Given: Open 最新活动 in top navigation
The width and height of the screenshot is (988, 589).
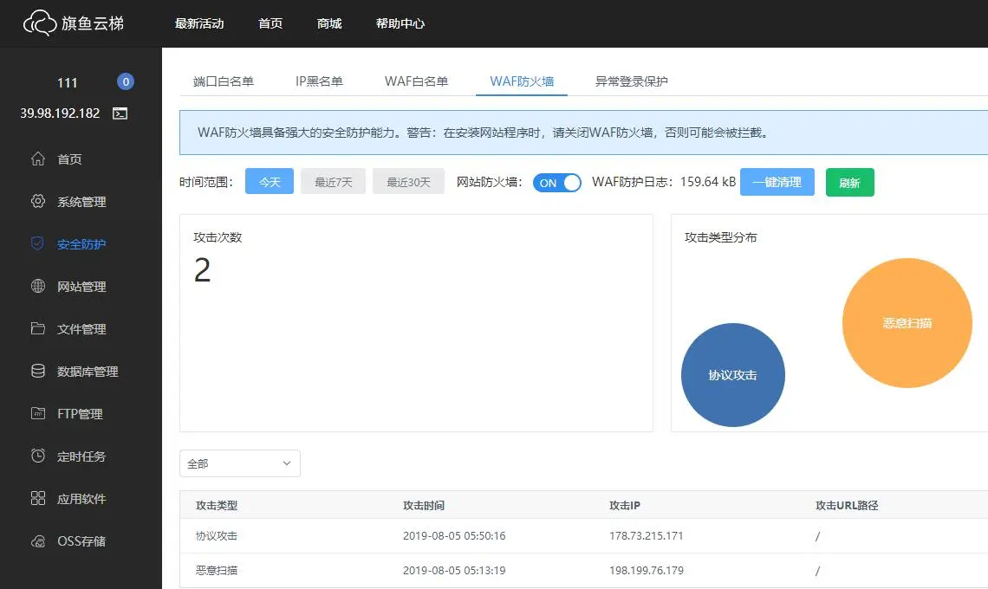Looking at the screenshot, I should click(x=199, y=24).
